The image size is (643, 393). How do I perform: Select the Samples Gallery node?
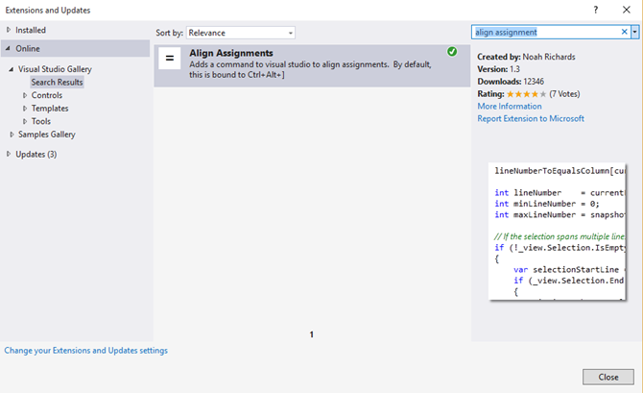[x=46, y=135]
